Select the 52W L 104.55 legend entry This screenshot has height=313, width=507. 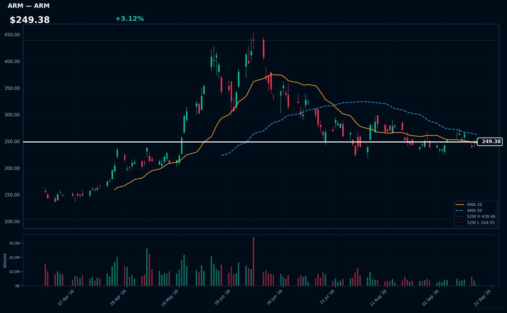[476, 222]
